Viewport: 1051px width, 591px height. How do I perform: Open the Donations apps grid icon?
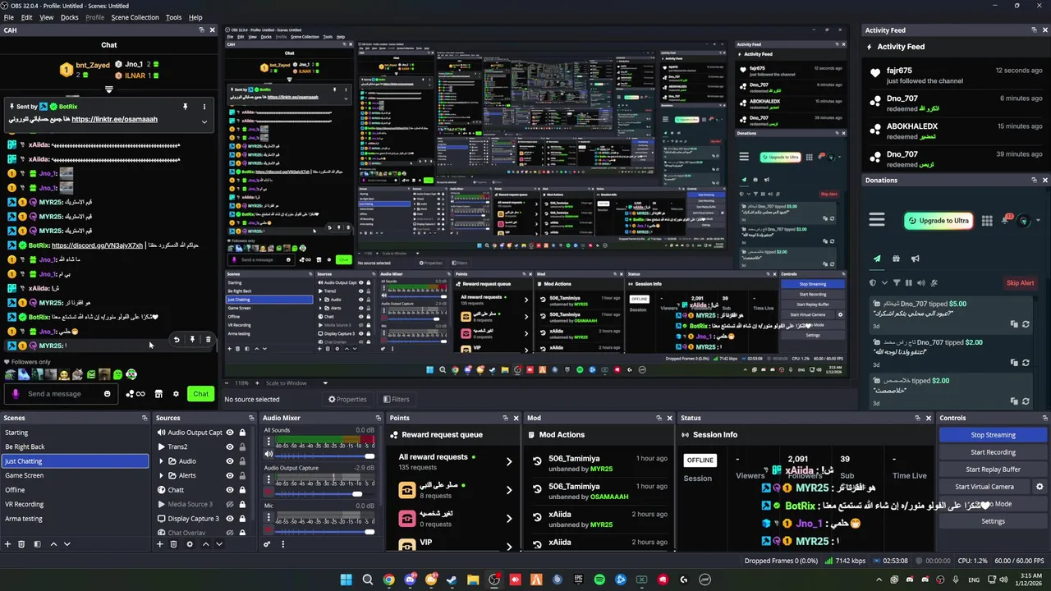pos(987,221)
